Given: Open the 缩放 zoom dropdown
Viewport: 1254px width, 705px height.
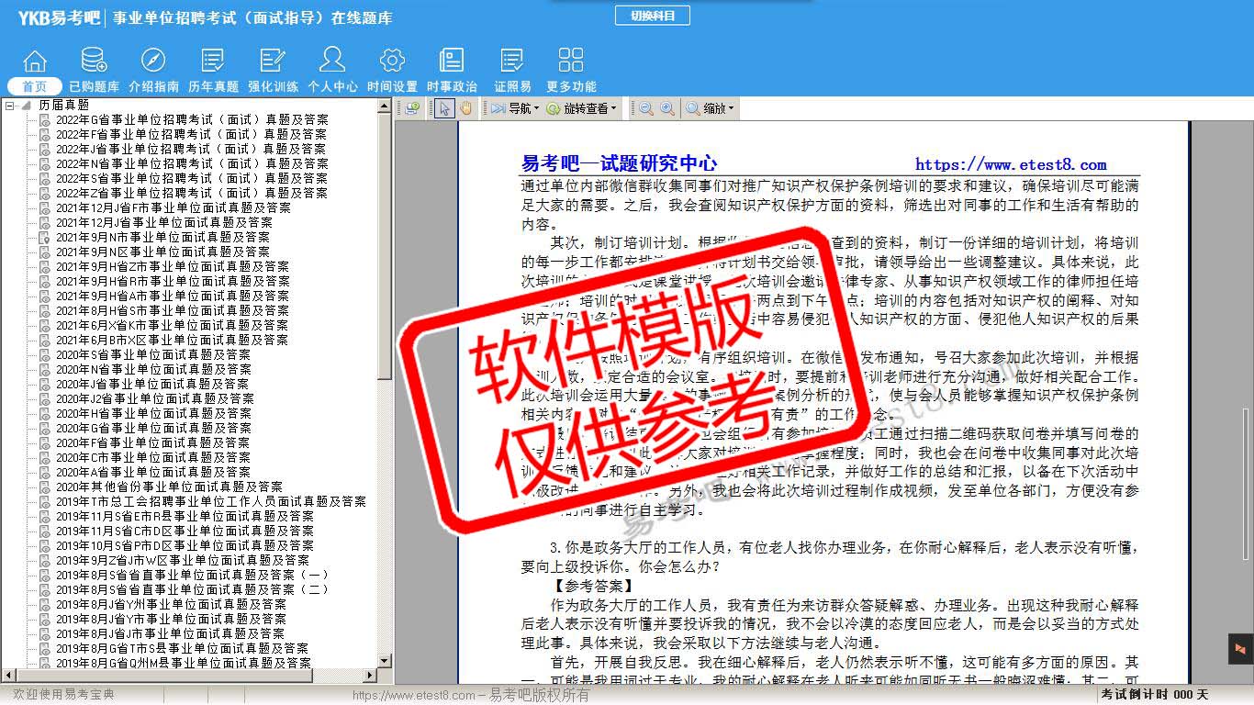Looking at the screenshot, I should [710, 108].
